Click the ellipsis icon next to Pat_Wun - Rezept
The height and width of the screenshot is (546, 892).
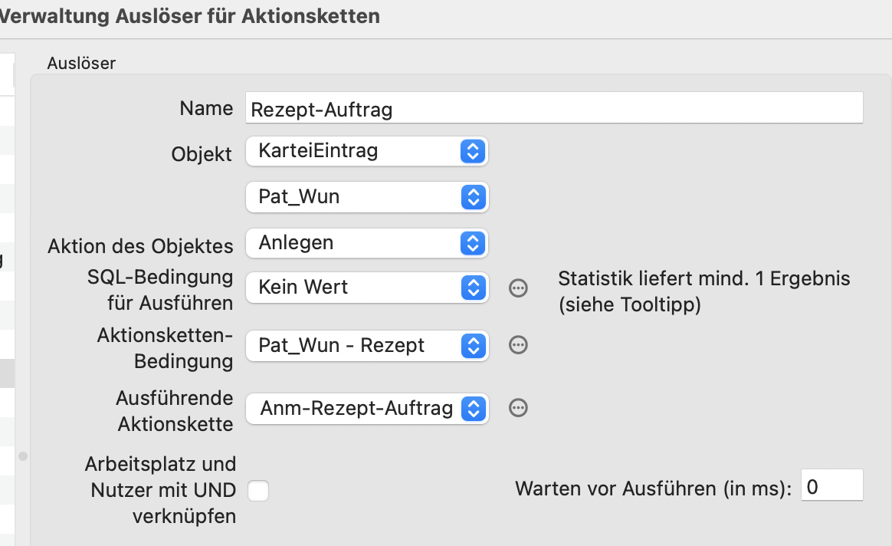point(518,345)
